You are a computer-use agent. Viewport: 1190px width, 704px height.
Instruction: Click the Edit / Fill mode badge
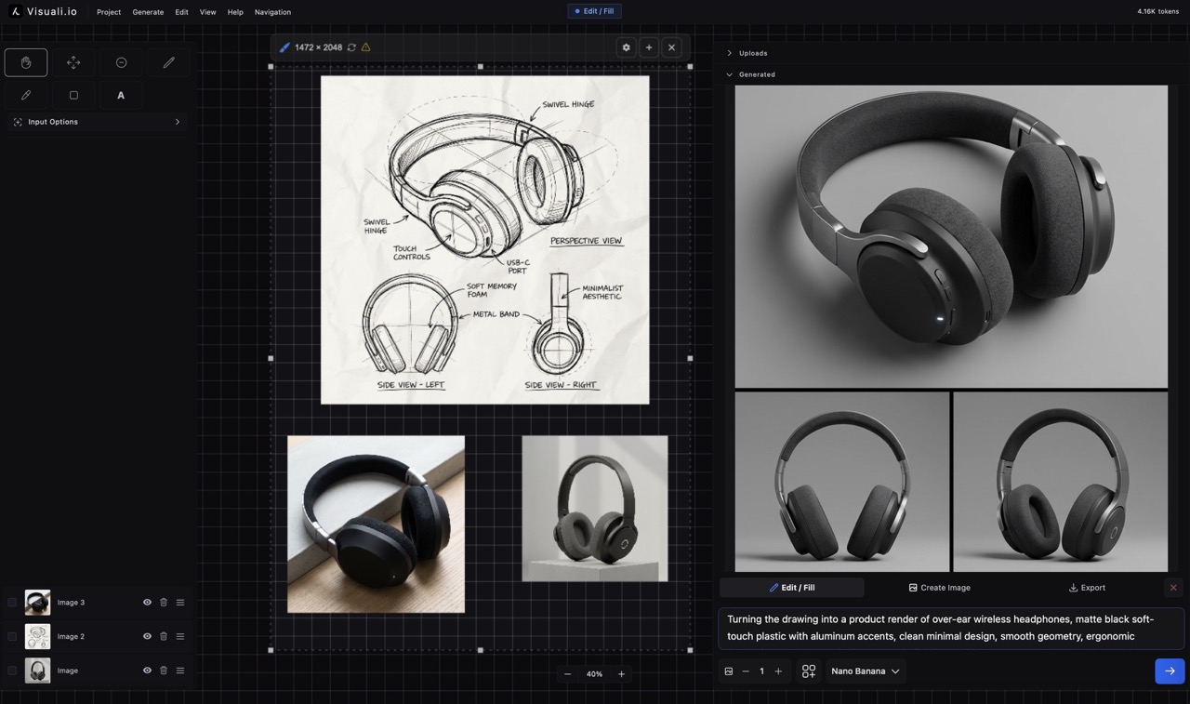click(594, 11)
